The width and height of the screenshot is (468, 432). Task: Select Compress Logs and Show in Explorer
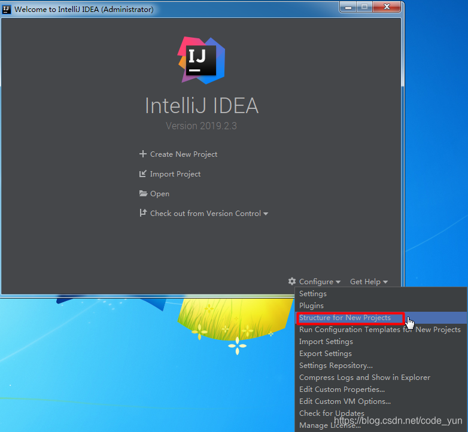pos(381,378)
